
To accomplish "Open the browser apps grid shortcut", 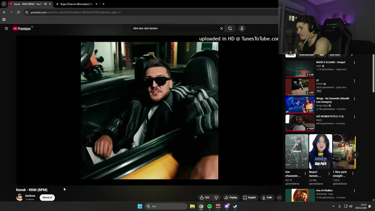I will tap(4, 20).
